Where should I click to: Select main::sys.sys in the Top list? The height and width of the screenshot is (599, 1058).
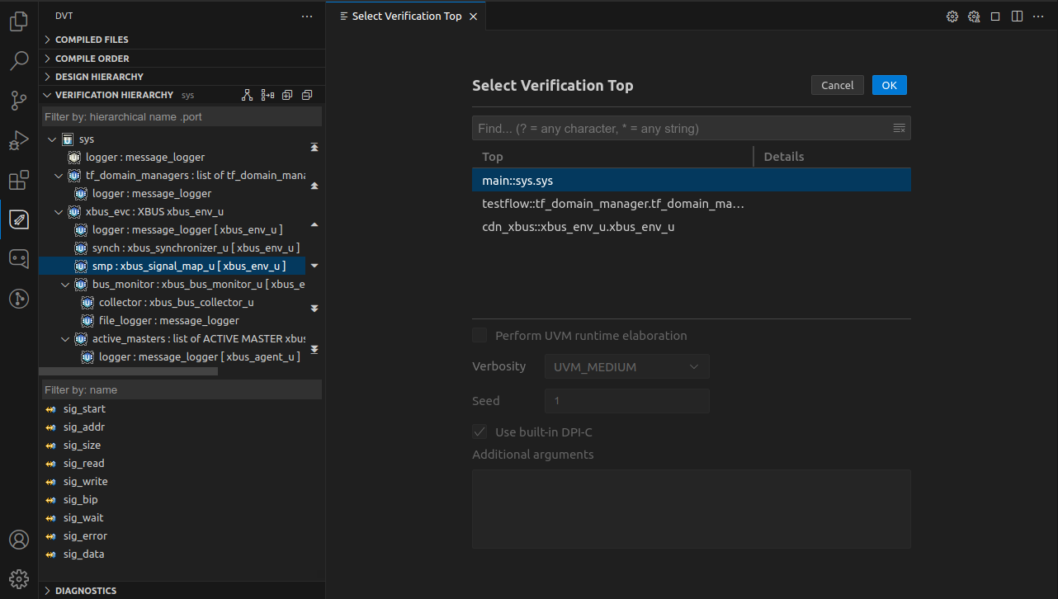692,180
